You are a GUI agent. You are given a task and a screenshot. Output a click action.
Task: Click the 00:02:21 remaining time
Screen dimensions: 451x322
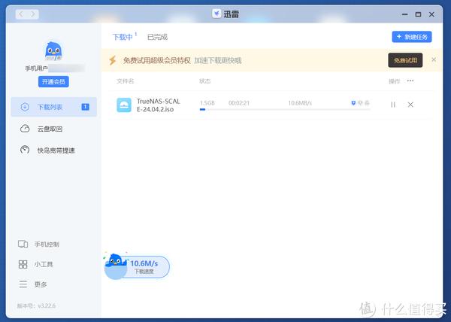coord(239,103)
